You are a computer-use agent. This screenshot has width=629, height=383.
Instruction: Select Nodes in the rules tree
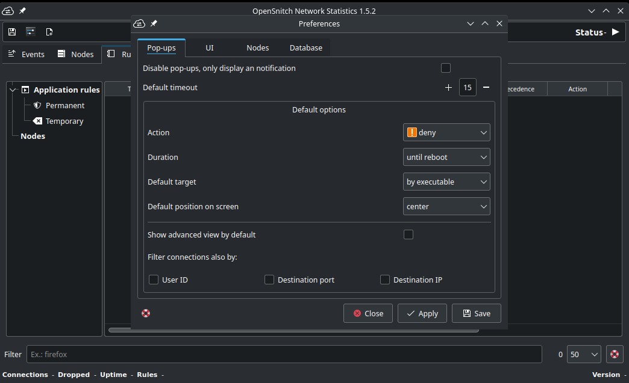pyautogui.click(x=33, y=136)
